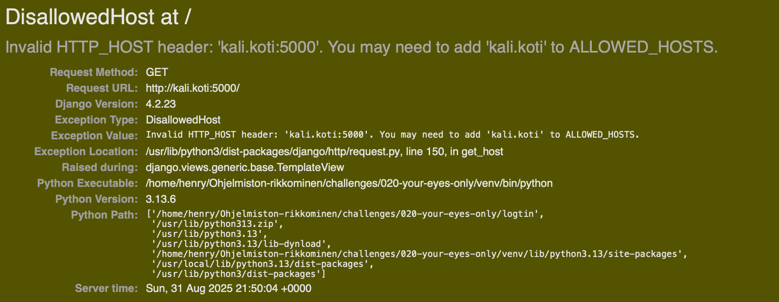
Task: Click the 'DisallowedHost at /' page heading
Action: pyautogui.click(x=98, y=18)
